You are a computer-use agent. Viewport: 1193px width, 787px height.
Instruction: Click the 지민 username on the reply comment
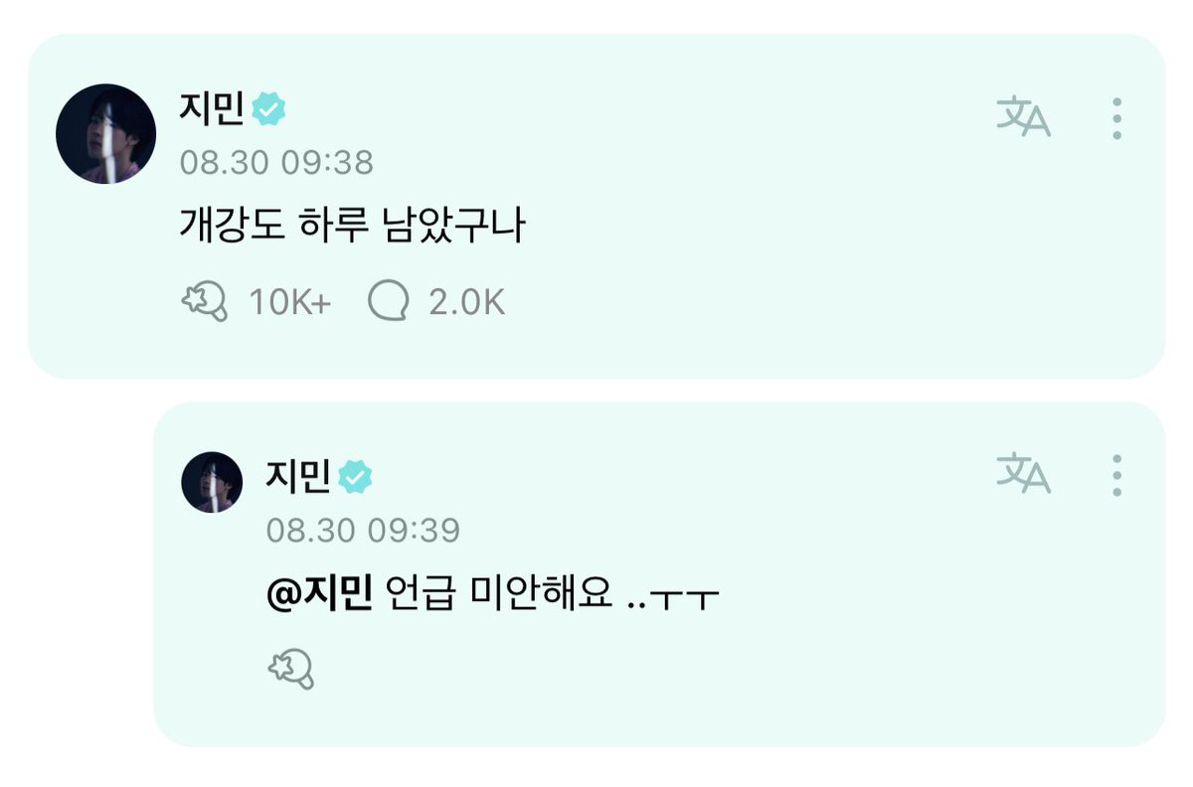click(x=298, y=477)
